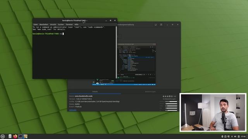Open the Bearbeiten menu in Terminal
This screenshot has width=248, height=139.
click(44, 25)
